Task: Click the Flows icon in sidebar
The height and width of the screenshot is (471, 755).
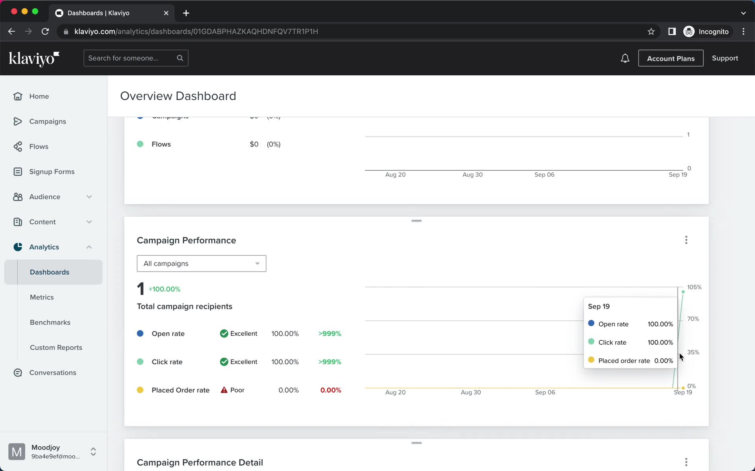Action: click(x=18, y=146)
